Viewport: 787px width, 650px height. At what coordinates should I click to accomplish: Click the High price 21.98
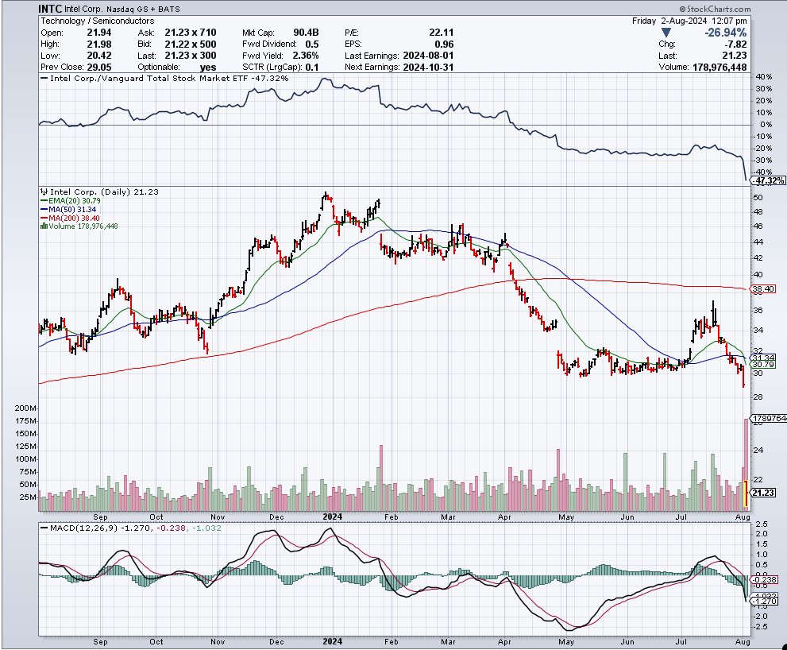pyautogui.click(x=99, y=44)
